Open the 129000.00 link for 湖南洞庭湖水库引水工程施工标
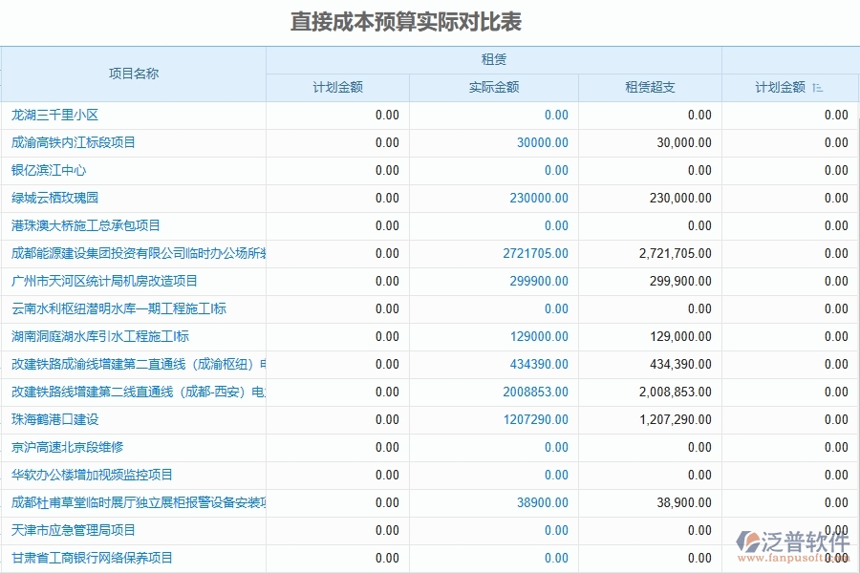 coord(536,336)
